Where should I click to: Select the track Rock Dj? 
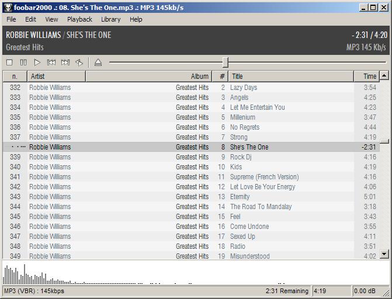tap(240, 157)
